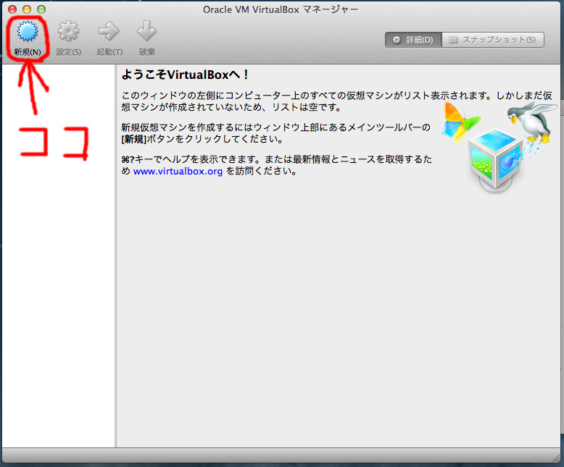This screenshot has height=467, width=564.
Task: Click the bold [新規] text in instructions
Action: coord(134,140)
